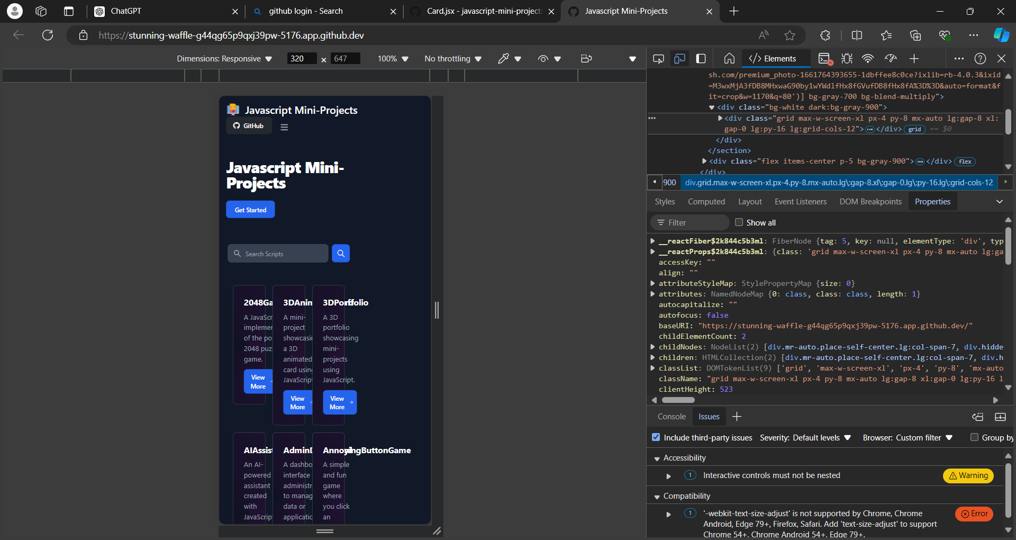Image resolution: width=1016 pixels, height=540 pixels.
Task: Toggle the grid badge overlay
Action: [915, 129]
